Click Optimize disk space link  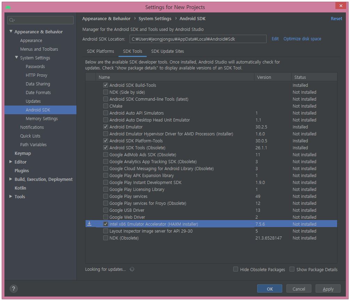[x=302, y=39]
